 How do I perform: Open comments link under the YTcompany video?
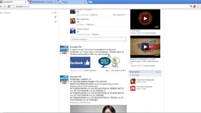[149, 33]
